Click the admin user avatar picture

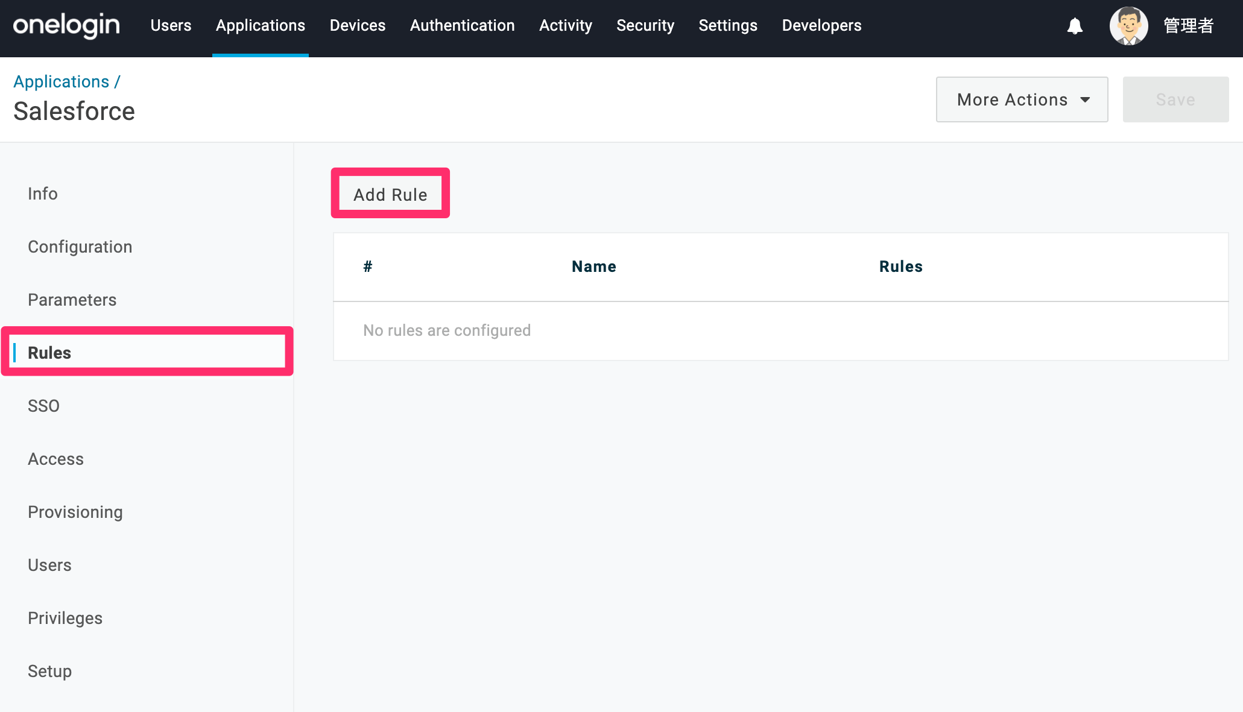point(1128,26)
